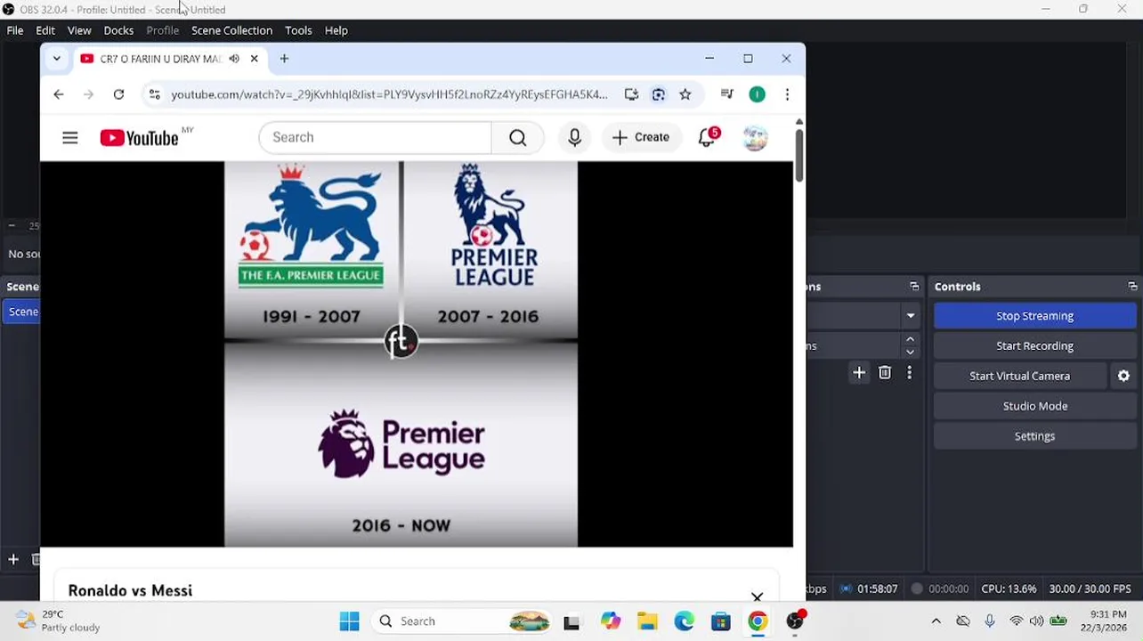
Task: Open the YouTube guide hamburger menu
Action: 70,138
